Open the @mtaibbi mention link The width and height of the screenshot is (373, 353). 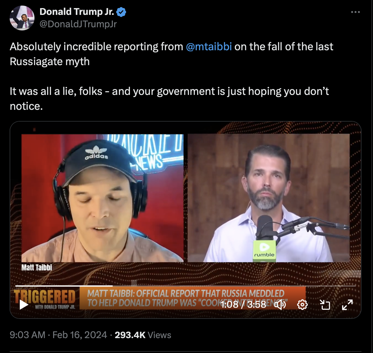click(x=209, y=47)
